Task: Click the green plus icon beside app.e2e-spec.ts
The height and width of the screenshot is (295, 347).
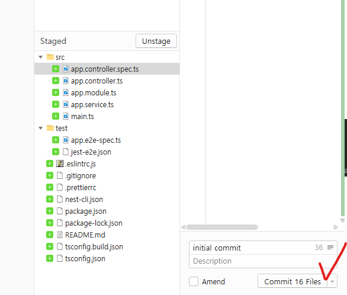Action: click(x=56, y=140)
